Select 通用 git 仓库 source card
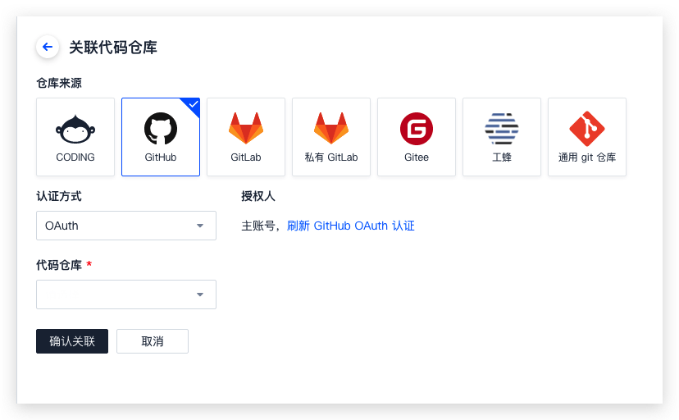 (x=587, y=137)
